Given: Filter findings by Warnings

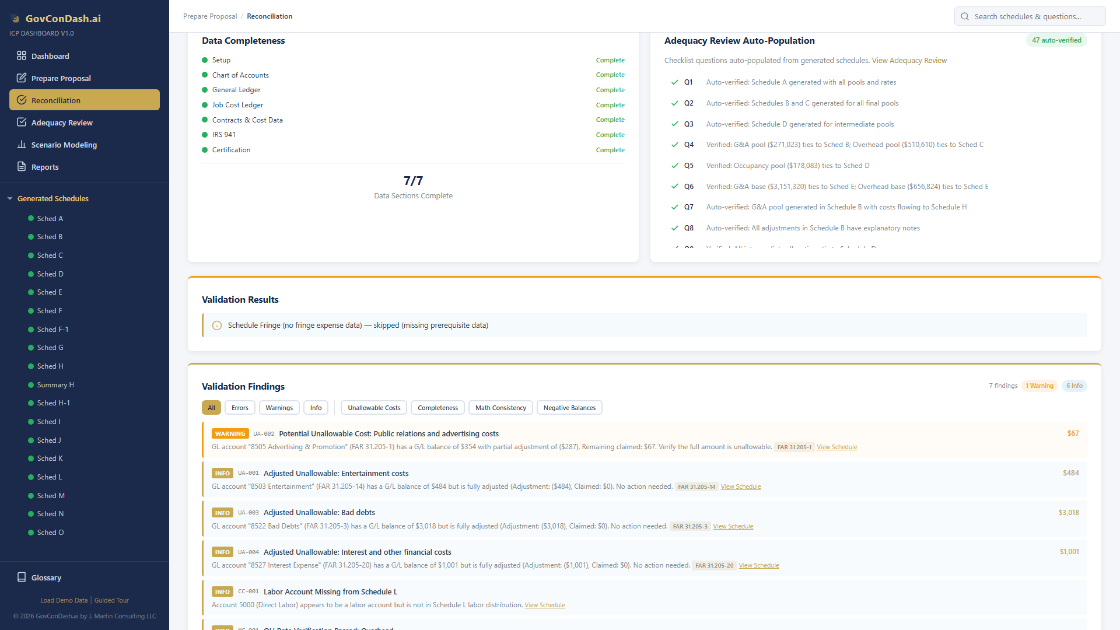Looking at the screenshot, I should point(279,408).
